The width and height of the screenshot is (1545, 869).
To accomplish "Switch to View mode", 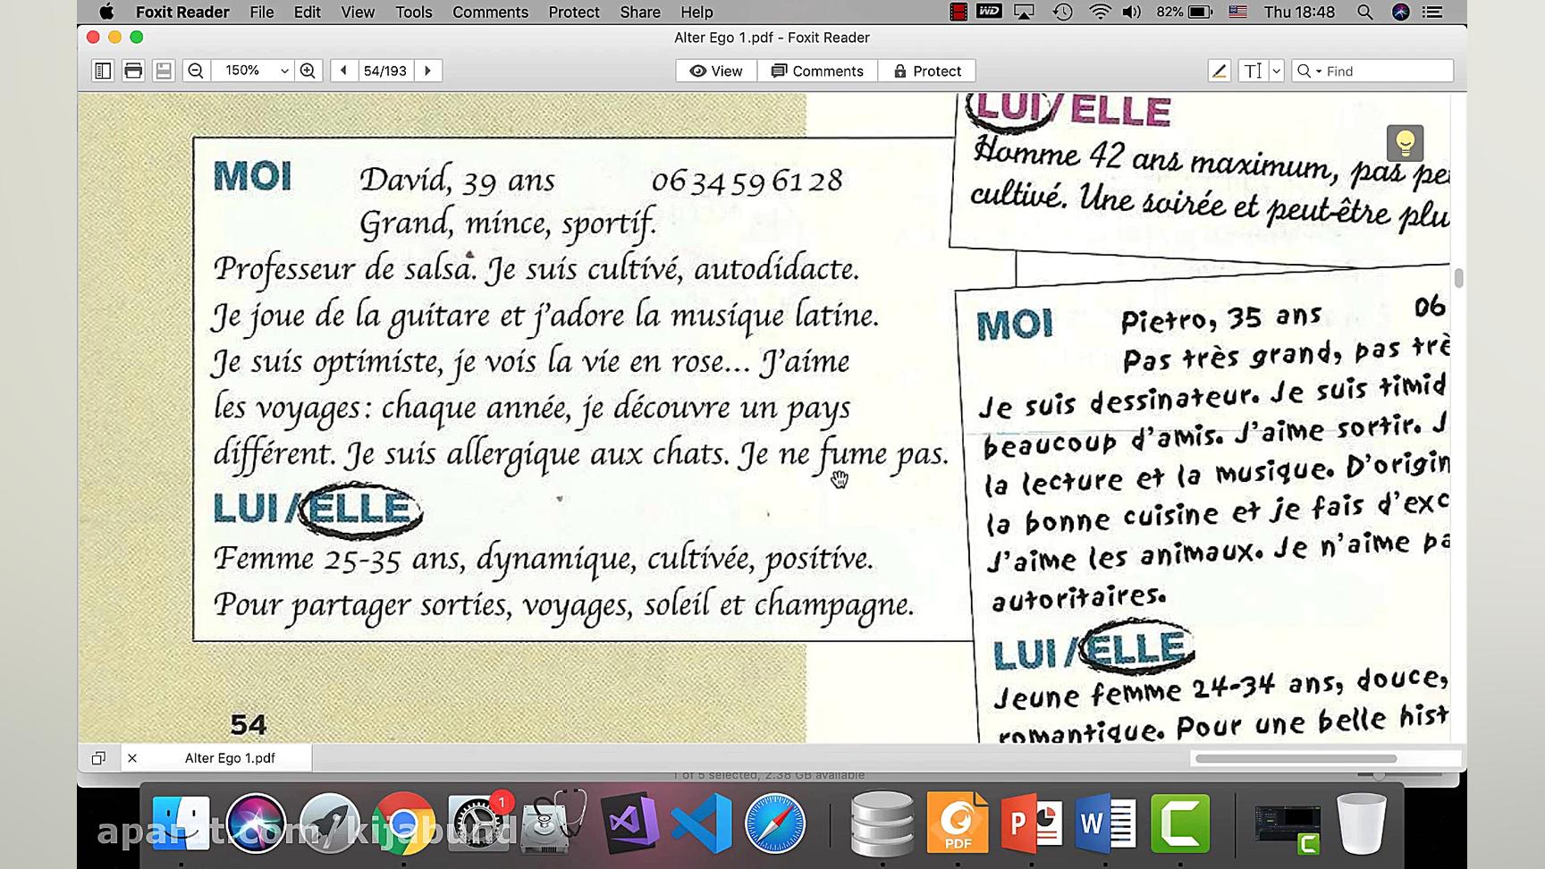I will tap(716, 71).
